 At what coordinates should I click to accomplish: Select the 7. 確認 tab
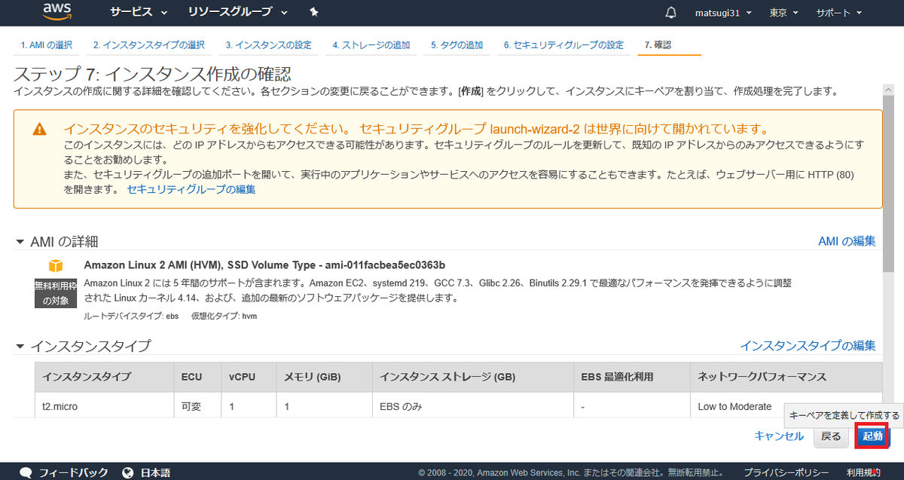click(x=658, y=45)
